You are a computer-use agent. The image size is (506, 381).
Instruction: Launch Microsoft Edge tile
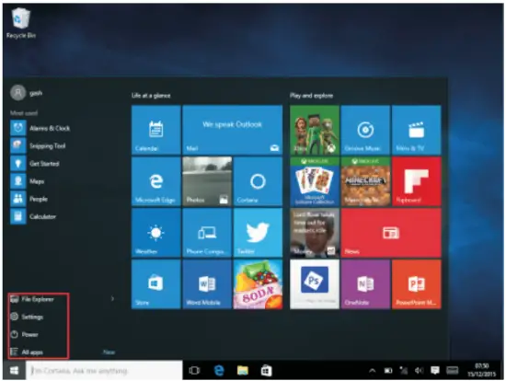[155, 181]
